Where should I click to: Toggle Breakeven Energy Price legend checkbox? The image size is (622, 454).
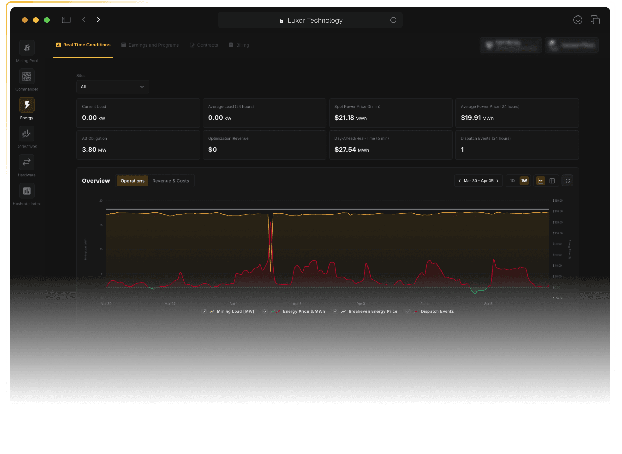coord(336,311)
